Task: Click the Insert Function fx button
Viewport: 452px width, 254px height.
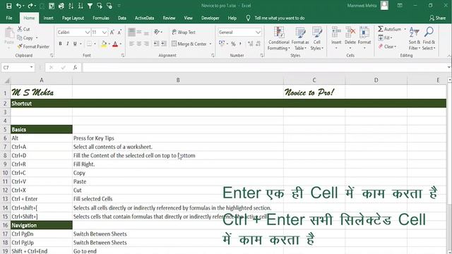Action: [75, 68]
